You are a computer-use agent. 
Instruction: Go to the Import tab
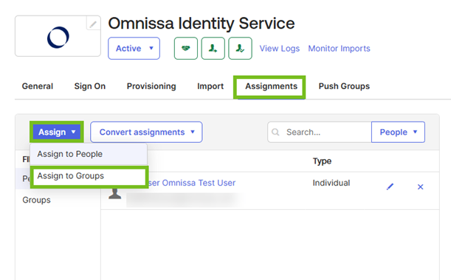(210, 86)
